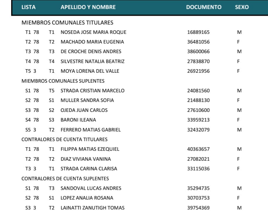Select the name LAINATTI ZANUTIGH TOMAS
Screen dimensions: 268x222
(x=93, y=208)
